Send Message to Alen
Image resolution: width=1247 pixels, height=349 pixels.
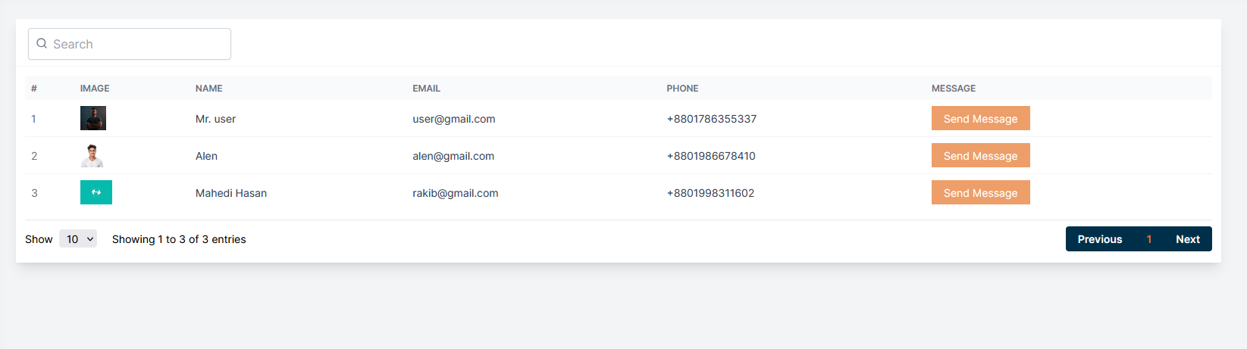tap(980, 156)
